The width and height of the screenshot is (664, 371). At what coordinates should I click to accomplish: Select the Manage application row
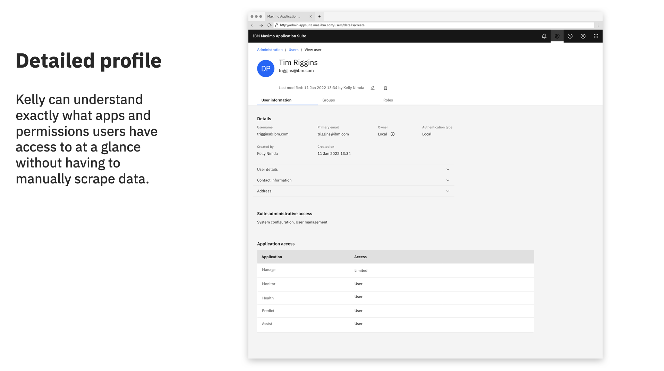[x=395, y=270]
